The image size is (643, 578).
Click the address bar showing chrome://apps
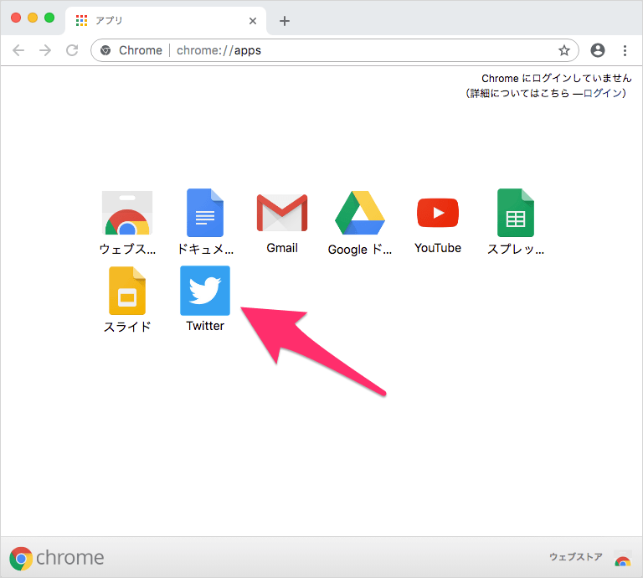[334, 50]
